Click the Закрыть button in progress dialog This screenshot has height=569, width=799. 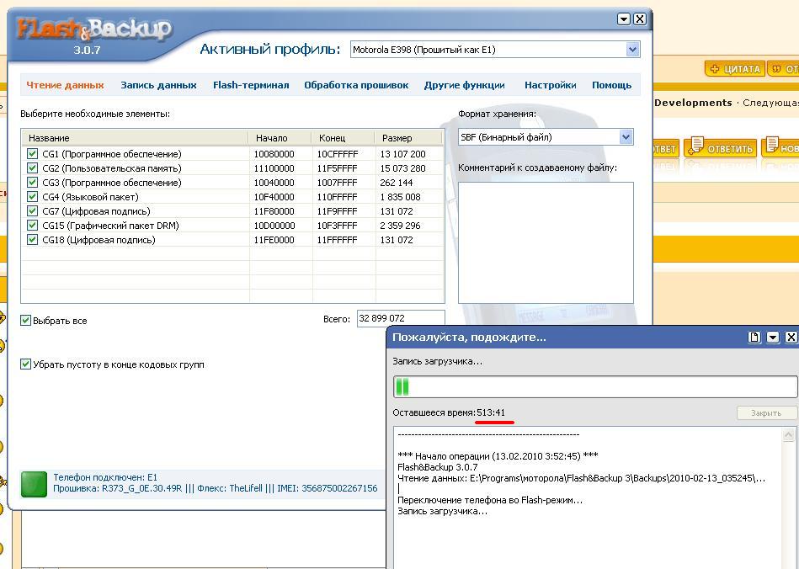[x=766, y=412]
